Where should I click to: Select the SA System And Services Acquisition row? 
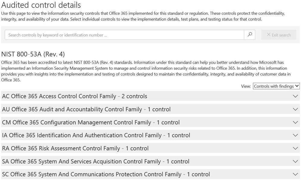tap(150, 161)
